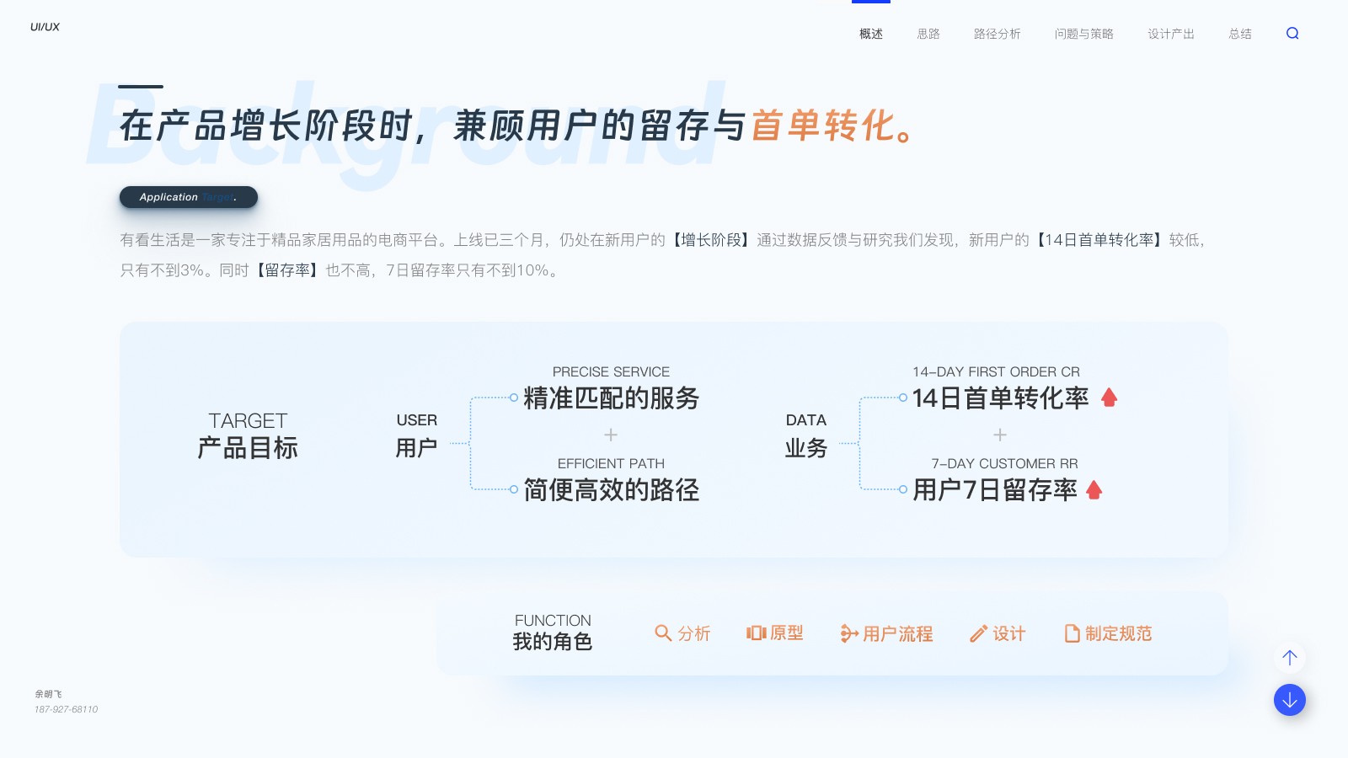This screenshot has height=758, width=1348.
Task: Click the PRECISE SERVICE caption
Action: pos(611,371)
